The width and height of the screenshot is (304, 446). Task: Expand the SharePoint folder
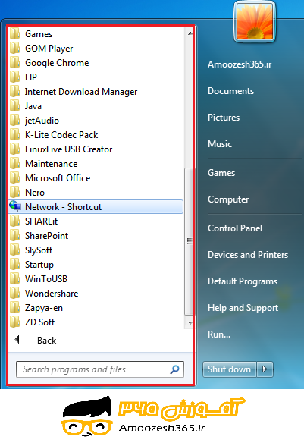tap(96, 236)
